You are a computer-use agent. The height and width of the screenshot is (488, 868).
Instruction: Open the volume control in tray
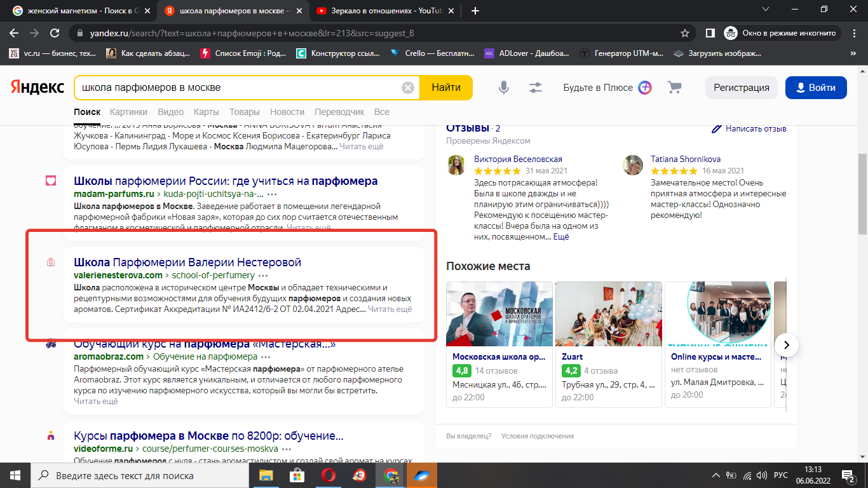point(762,475)
